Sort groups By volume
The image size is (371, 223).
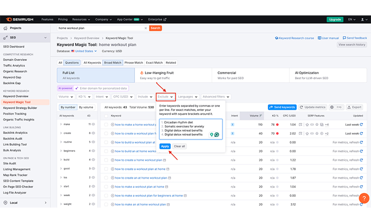86,107
